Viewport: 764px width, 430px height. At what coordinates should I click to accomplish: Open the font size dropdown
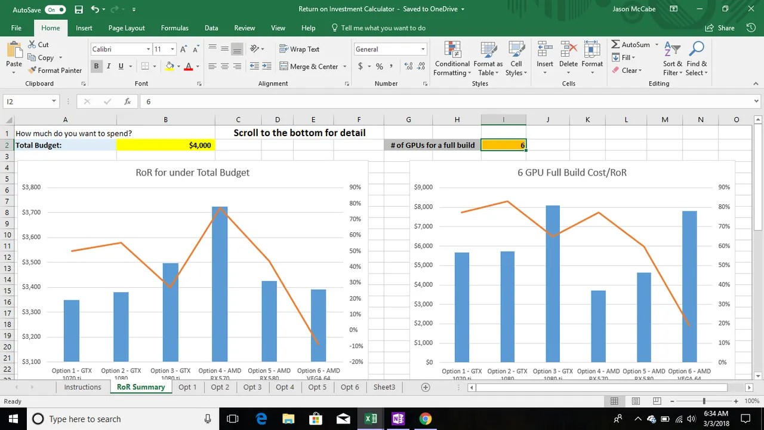click(172, 49)
